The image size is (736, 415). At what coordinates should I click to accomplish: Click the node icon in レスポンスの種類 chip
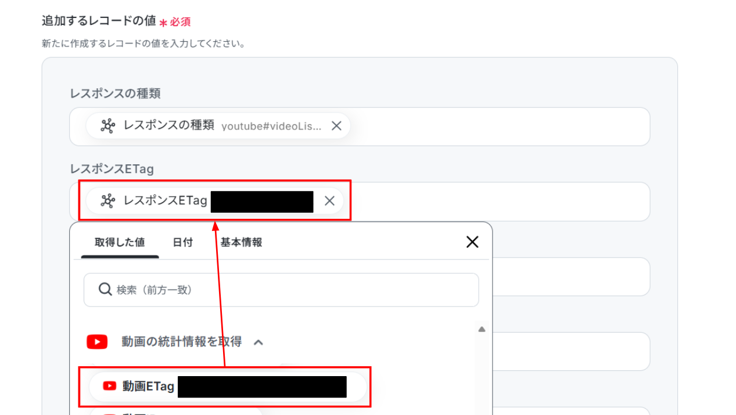pyautogui.click(x=107, y=125)
